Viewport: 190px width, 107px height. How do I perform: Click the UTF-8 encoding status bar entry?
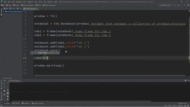click(x=174, y=106)
